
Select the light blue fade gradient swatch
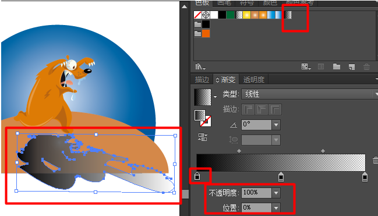(x=279, y=15)
